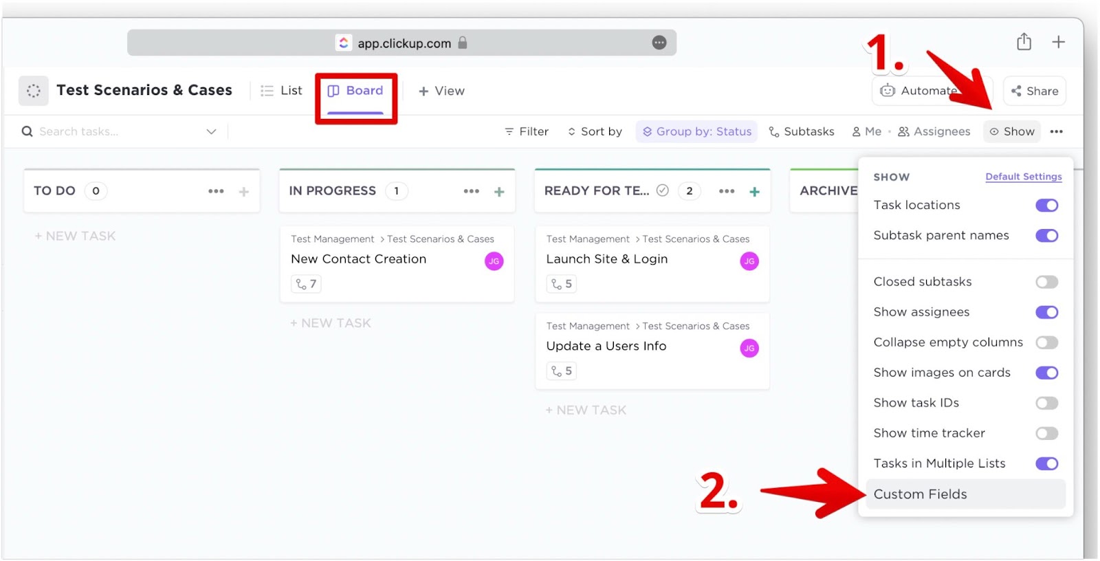Click subtask count 7 on New Contact Creation
The image size is (1100, 561).
306,284
